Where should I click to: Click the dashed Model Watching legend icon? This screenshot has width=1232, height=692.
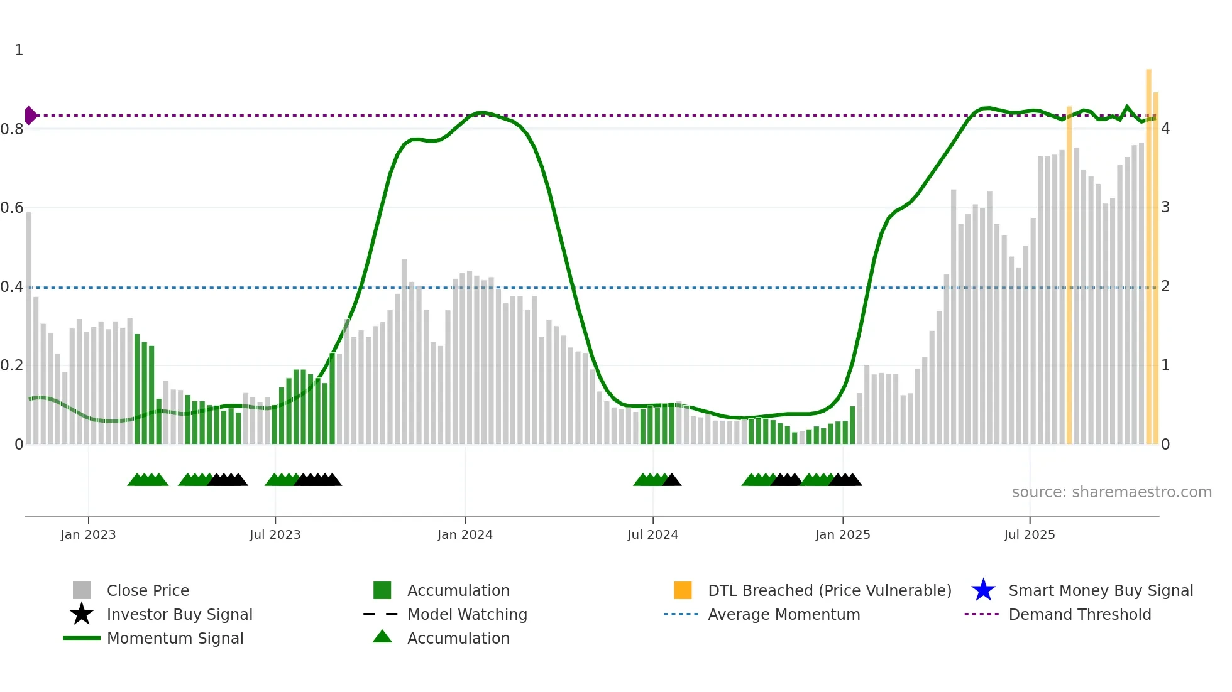click(x=381, y=614)
